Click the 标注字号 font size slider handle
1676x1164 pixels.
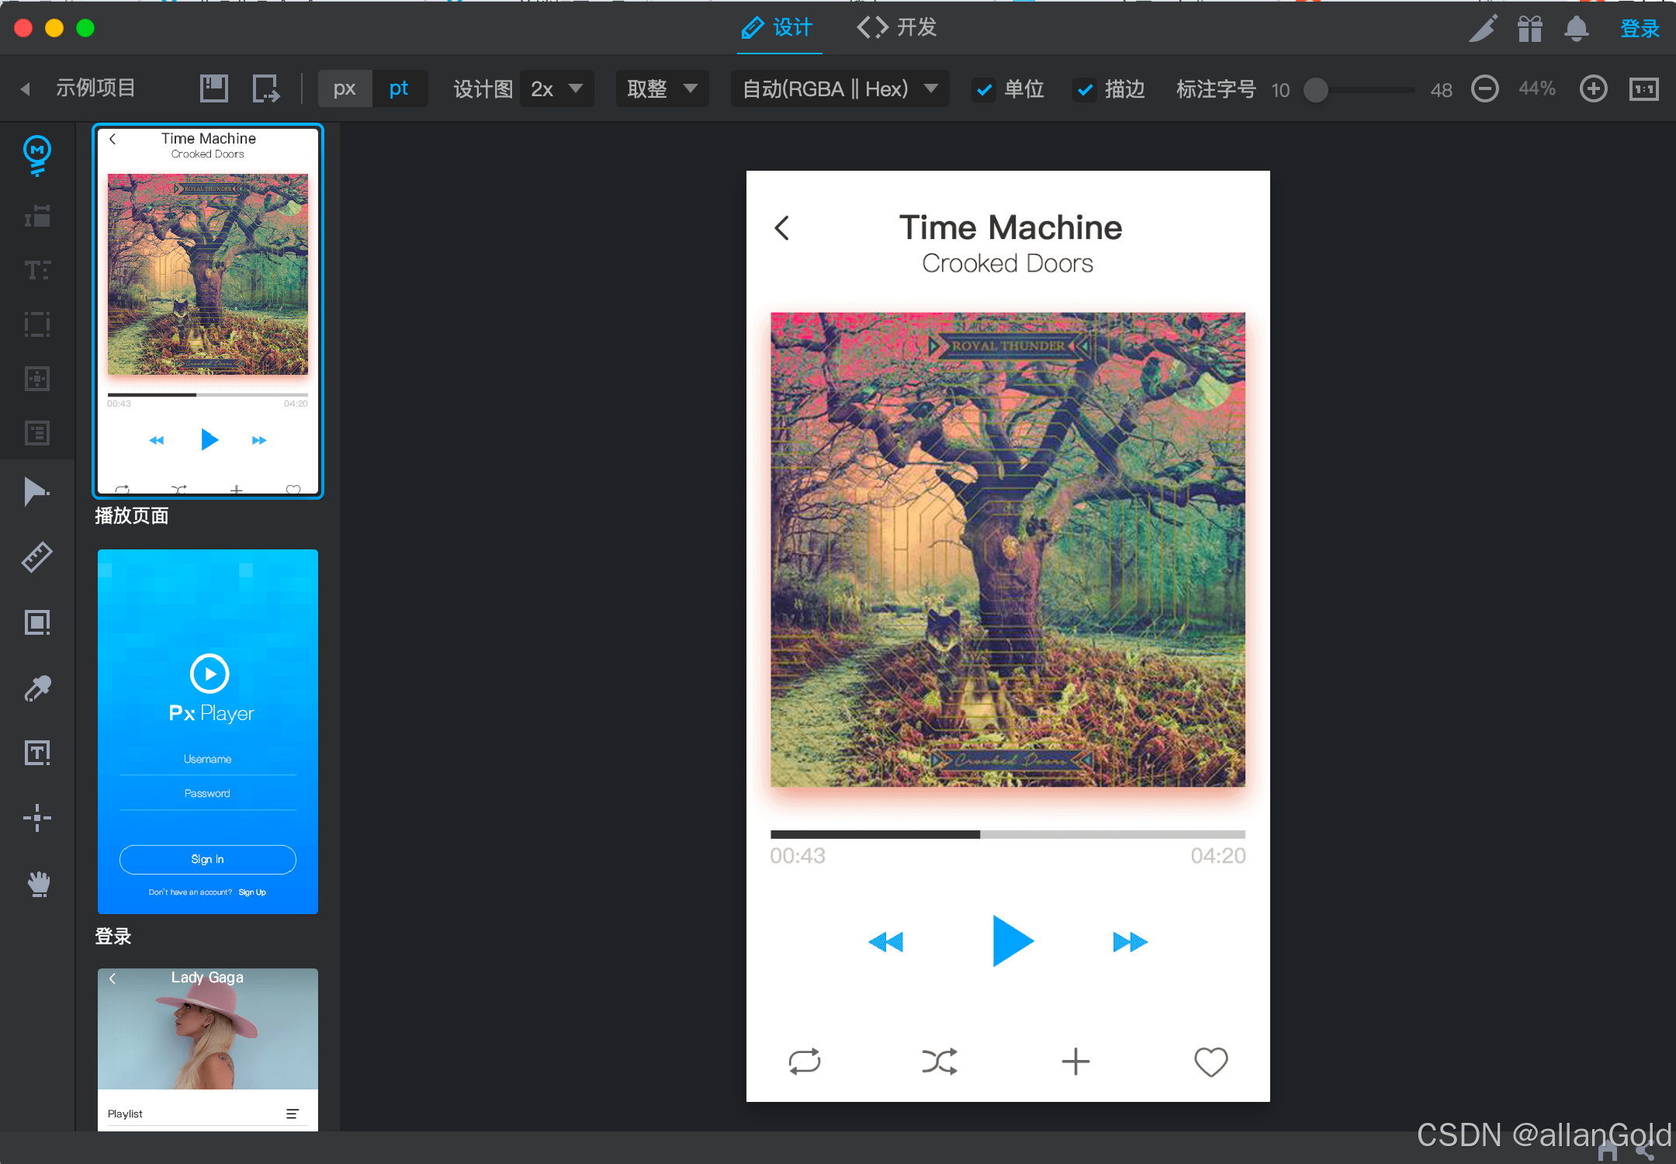point(1315,90)
